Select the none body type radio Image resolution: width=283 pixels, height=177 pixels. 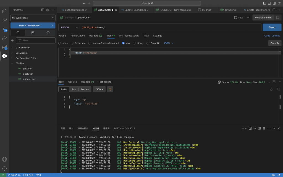click(60, 43)
